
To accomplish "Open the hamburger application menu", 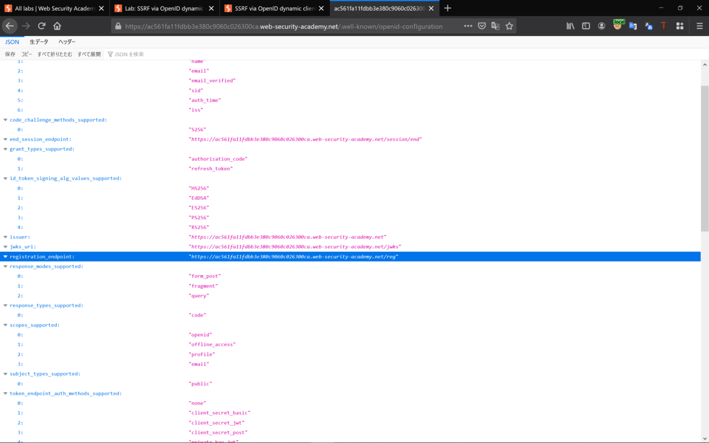I will coord(699,25).
